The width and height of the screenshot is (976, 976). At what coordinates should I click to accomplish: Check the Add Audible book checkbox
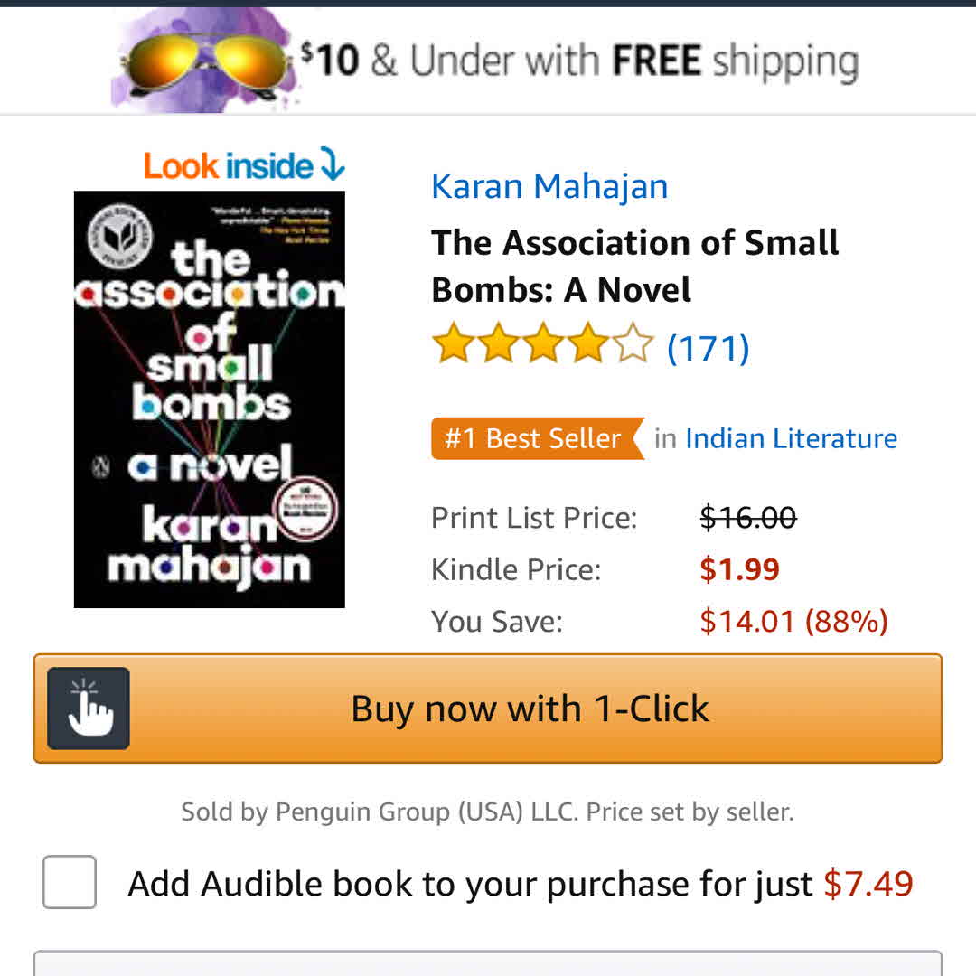(69, 882)
